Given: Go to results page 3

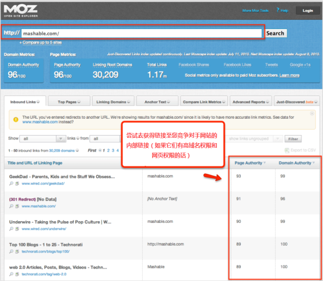Looking at the screenshot, I should pos(113,151).
